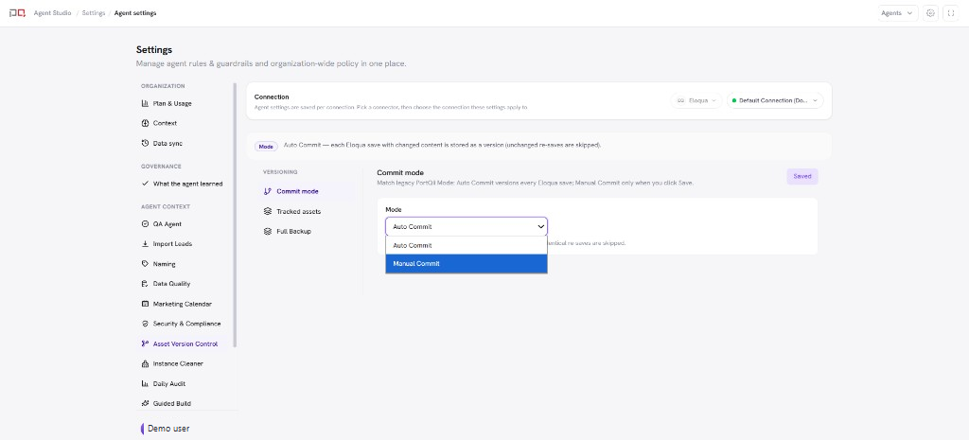This screenshot has height=440, width=969.
Task: Open Naming settings
Action: tap(185, 263)
